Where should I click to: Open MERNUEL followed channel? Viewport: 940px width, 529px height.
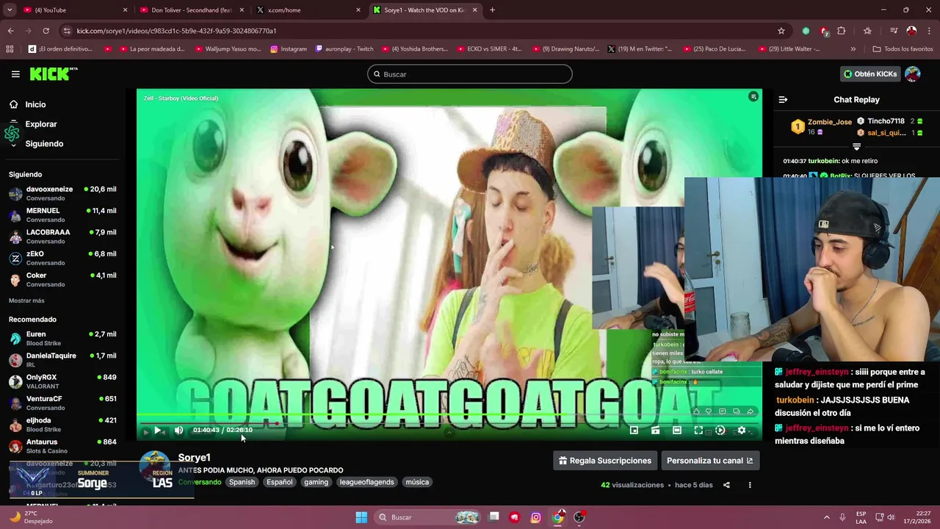[x=62, y=215]
